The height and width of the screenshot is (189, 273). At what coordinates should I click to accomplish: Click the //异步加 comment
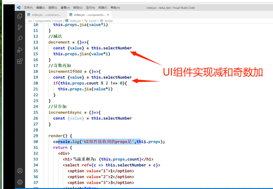(x=57, y=106)
